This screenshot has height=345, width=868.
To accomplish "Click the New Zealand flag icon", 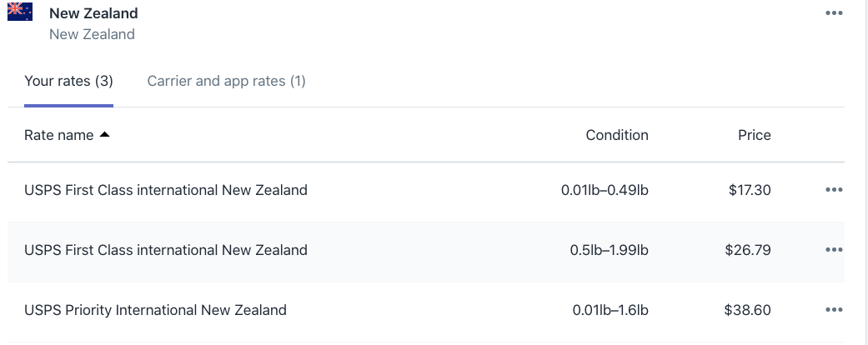I will click(20, 12).
